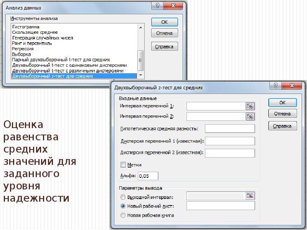This screenshot has height=230, width=307.
Task: Pick Парный двухвыборочный t-тест для средних
Action: pos(61,60)
